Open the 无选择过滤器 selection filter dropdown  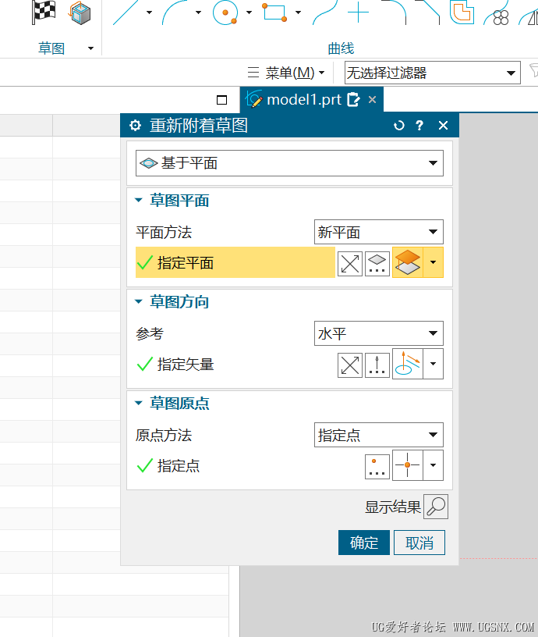(433, 73)
